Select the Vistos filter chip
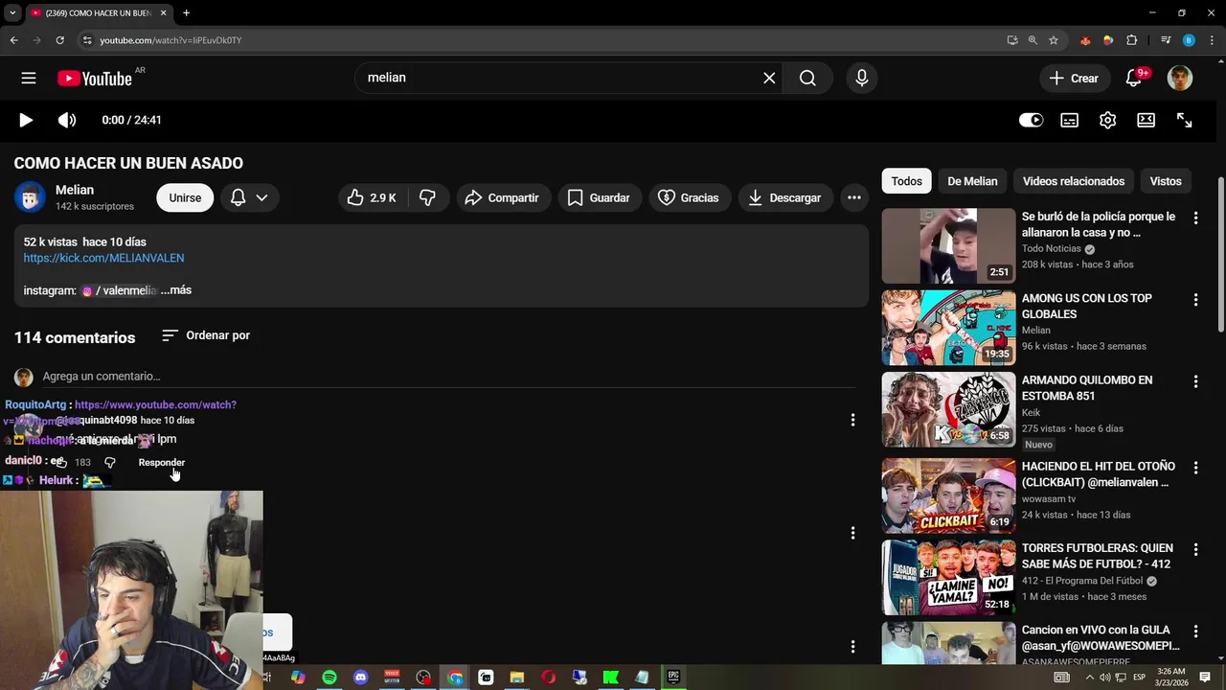The image size is (1226, 690). (x=1166, y=181)
